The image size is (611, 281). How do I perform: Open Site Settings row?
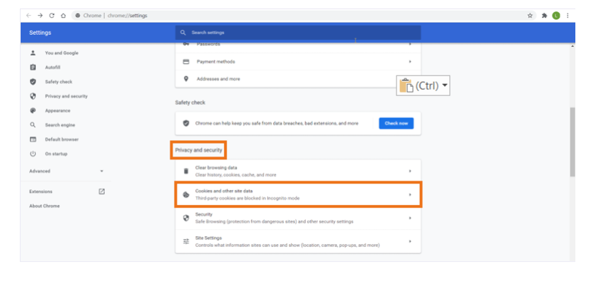point(298,241)
